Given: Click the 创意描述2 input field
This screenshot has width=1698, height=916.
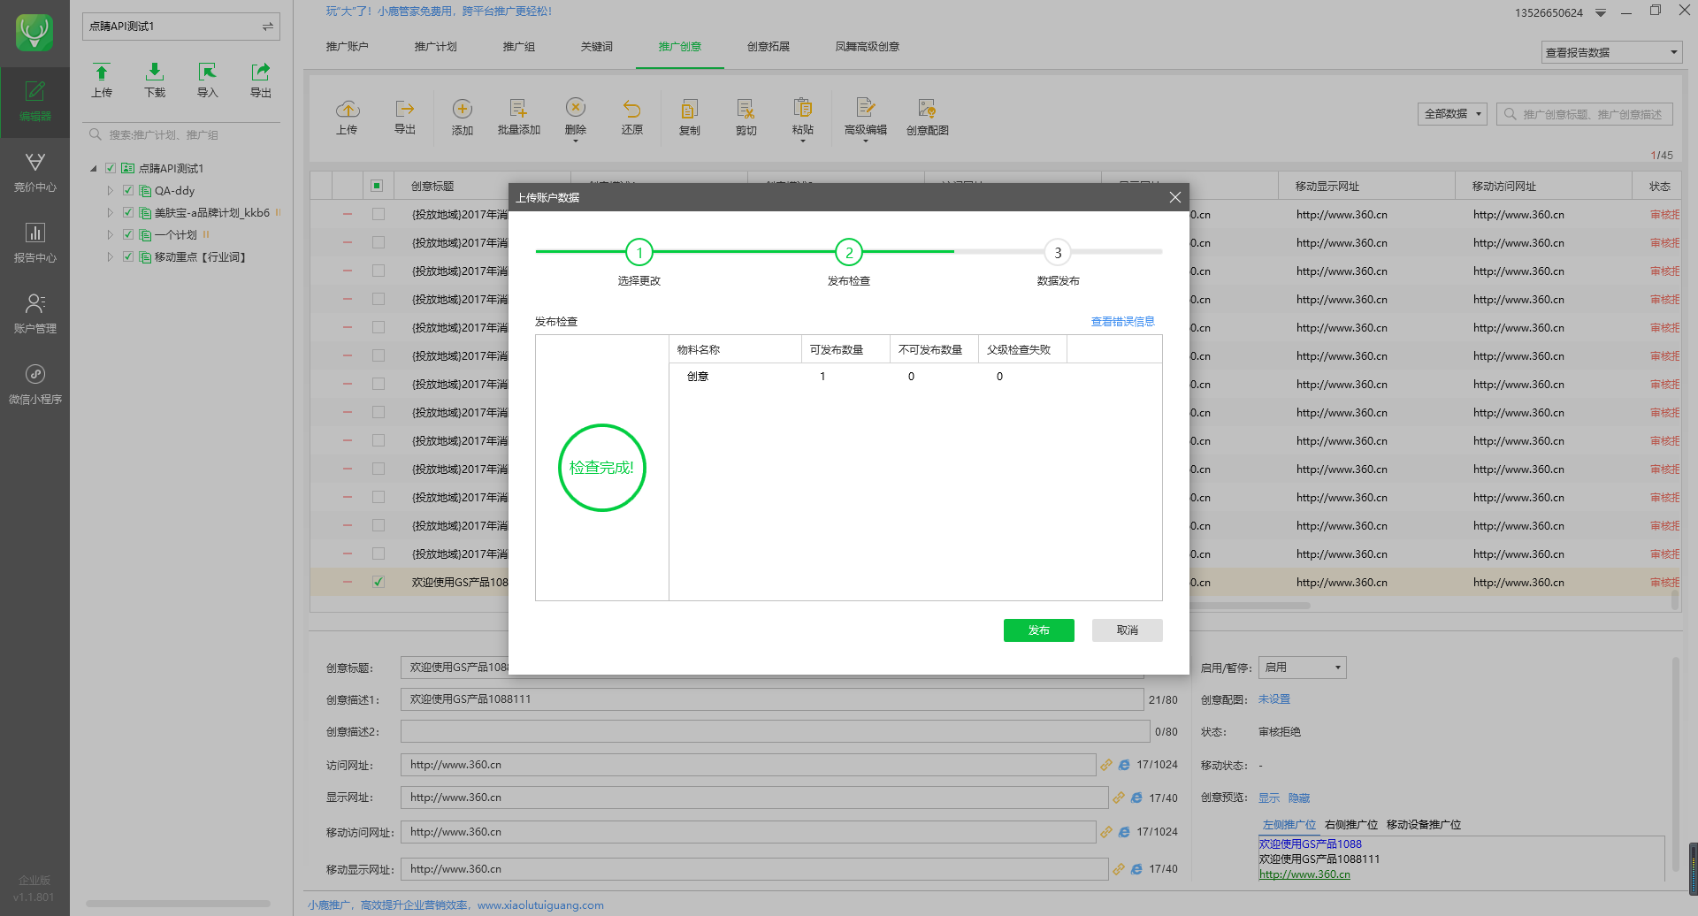Looking at the screenshot, I should click(775, 732).
